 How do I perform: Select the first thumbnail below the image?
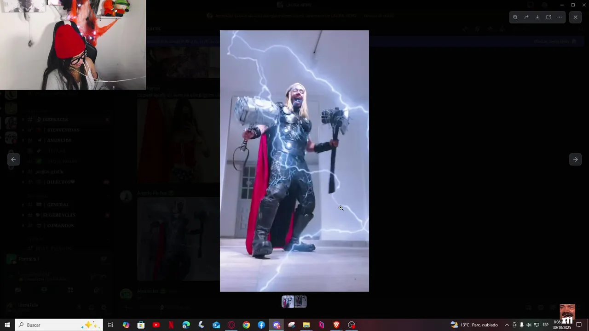coord(288,302)
